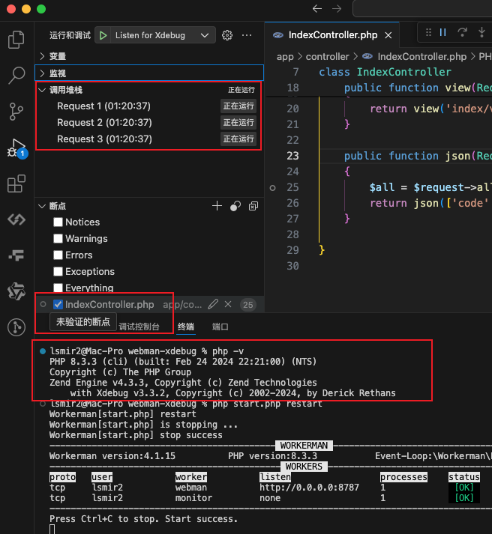Open Source Control view in activity bar
Viewport: 492px width, 534px height.
tap(16, 112)
